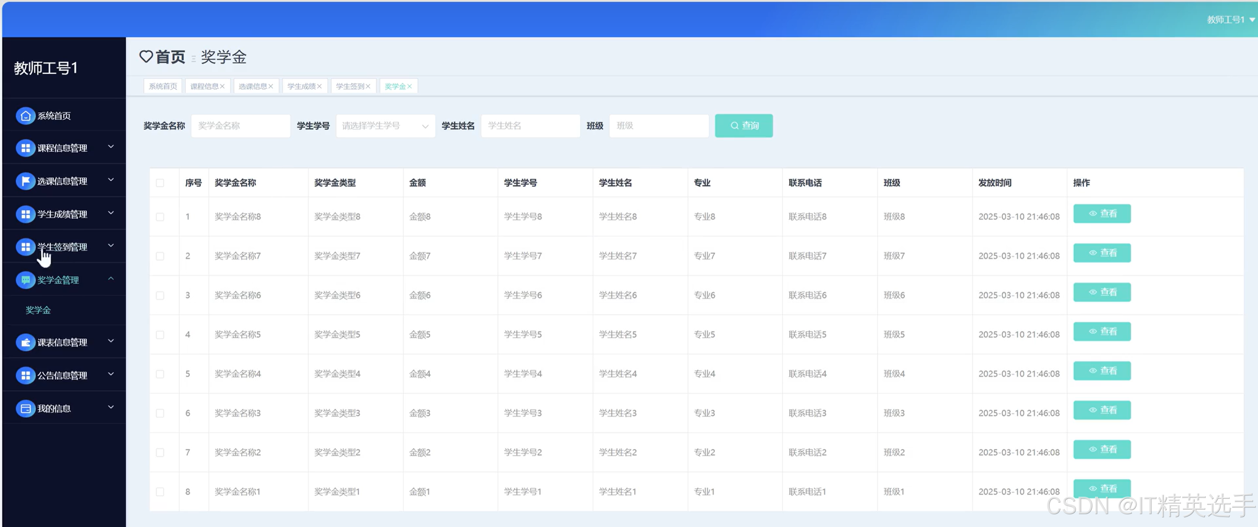Focus the 奖学金名称 search input field

241,126
